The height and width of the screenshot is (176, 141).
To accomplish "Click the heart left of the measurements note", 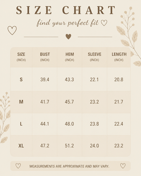I will click(x=18, y=166).
